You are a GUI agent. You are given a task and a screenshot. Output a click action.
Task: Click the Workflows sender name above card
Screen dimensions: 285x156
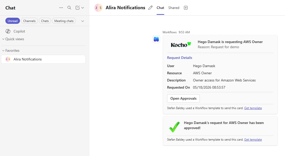click(x=169, y=32)
